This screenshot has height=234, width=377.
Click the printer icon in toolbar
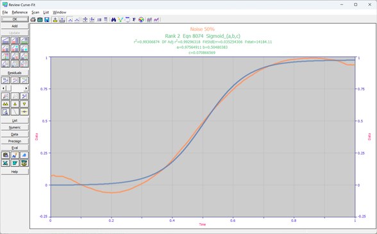pos(33,20)
